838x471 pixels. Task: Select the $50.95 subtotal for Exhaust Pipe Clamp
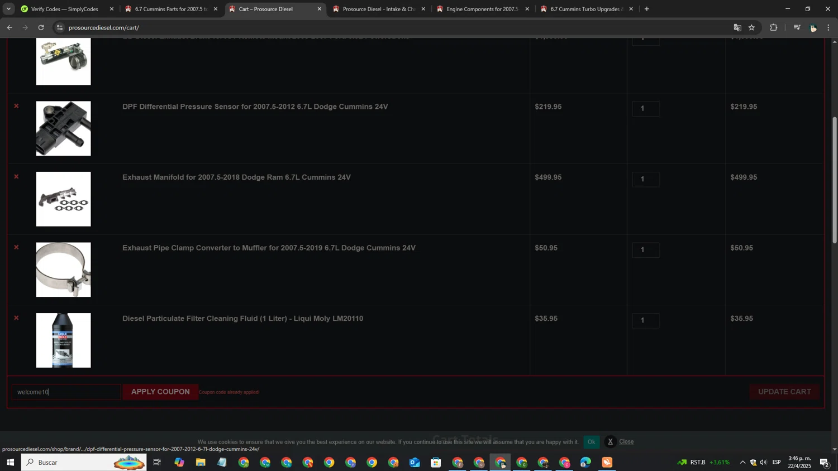pyautogui.click(x=741, y=248)
